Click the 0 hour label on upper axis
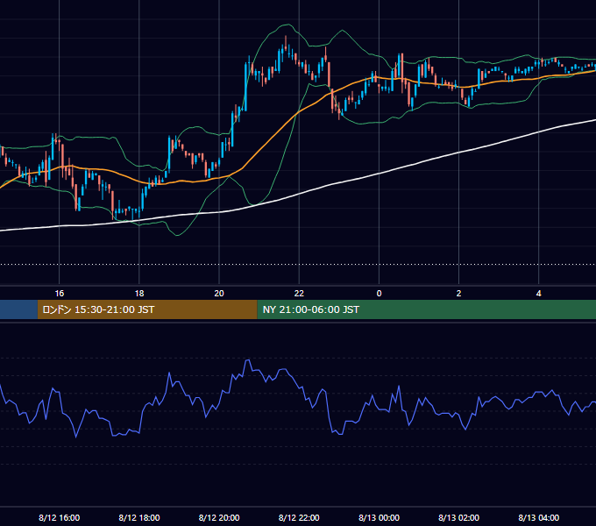596x526 pixels. (x=379, y=294)
